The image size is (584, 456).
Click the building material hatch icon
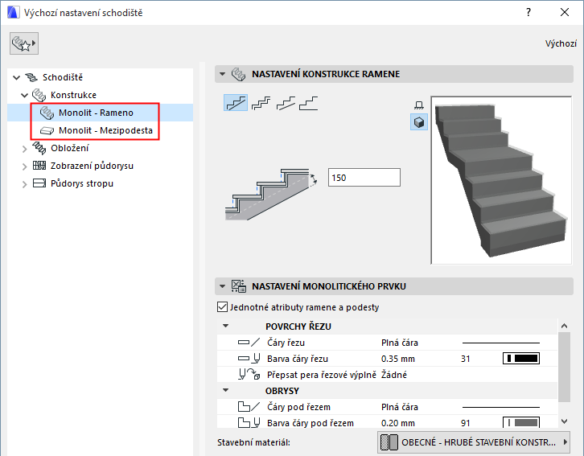389,442
